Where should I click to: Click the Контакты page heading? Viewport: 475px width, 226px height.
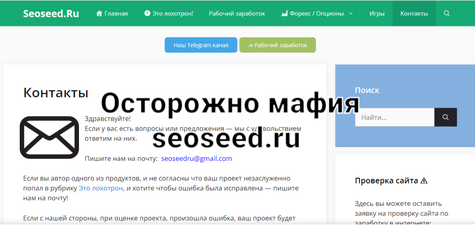click(56, 93)
